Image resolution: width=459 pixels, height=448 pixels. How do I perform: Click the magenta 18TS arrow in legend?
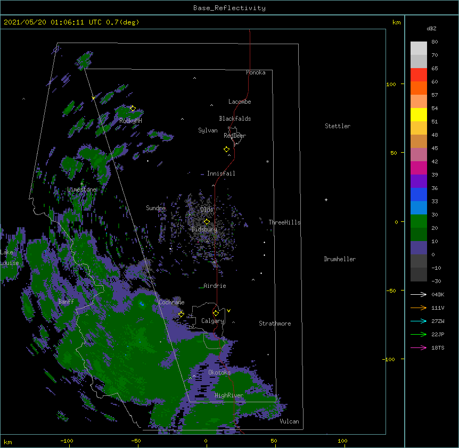pos(419,347)
